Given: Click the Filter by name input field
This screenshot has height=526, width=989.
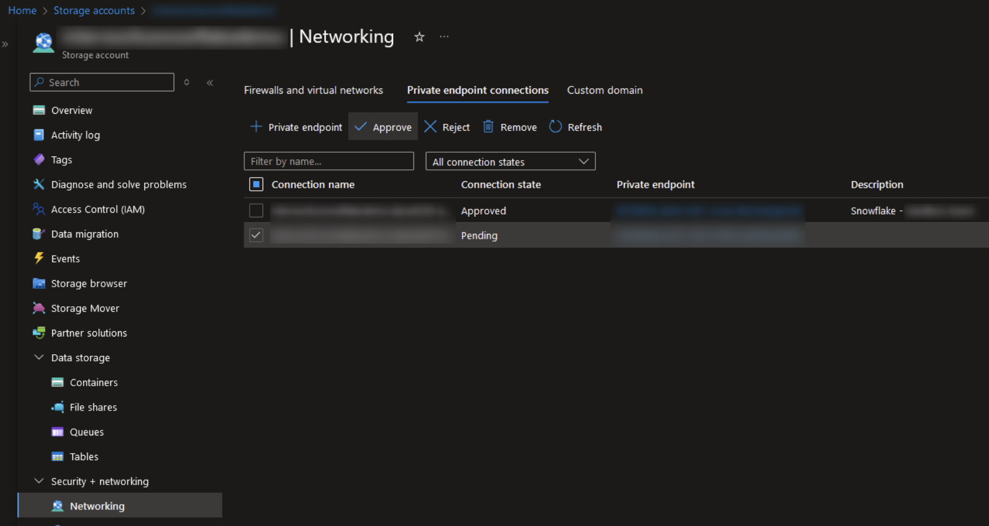Looking at the screenshot, I should tap(328, 162).
